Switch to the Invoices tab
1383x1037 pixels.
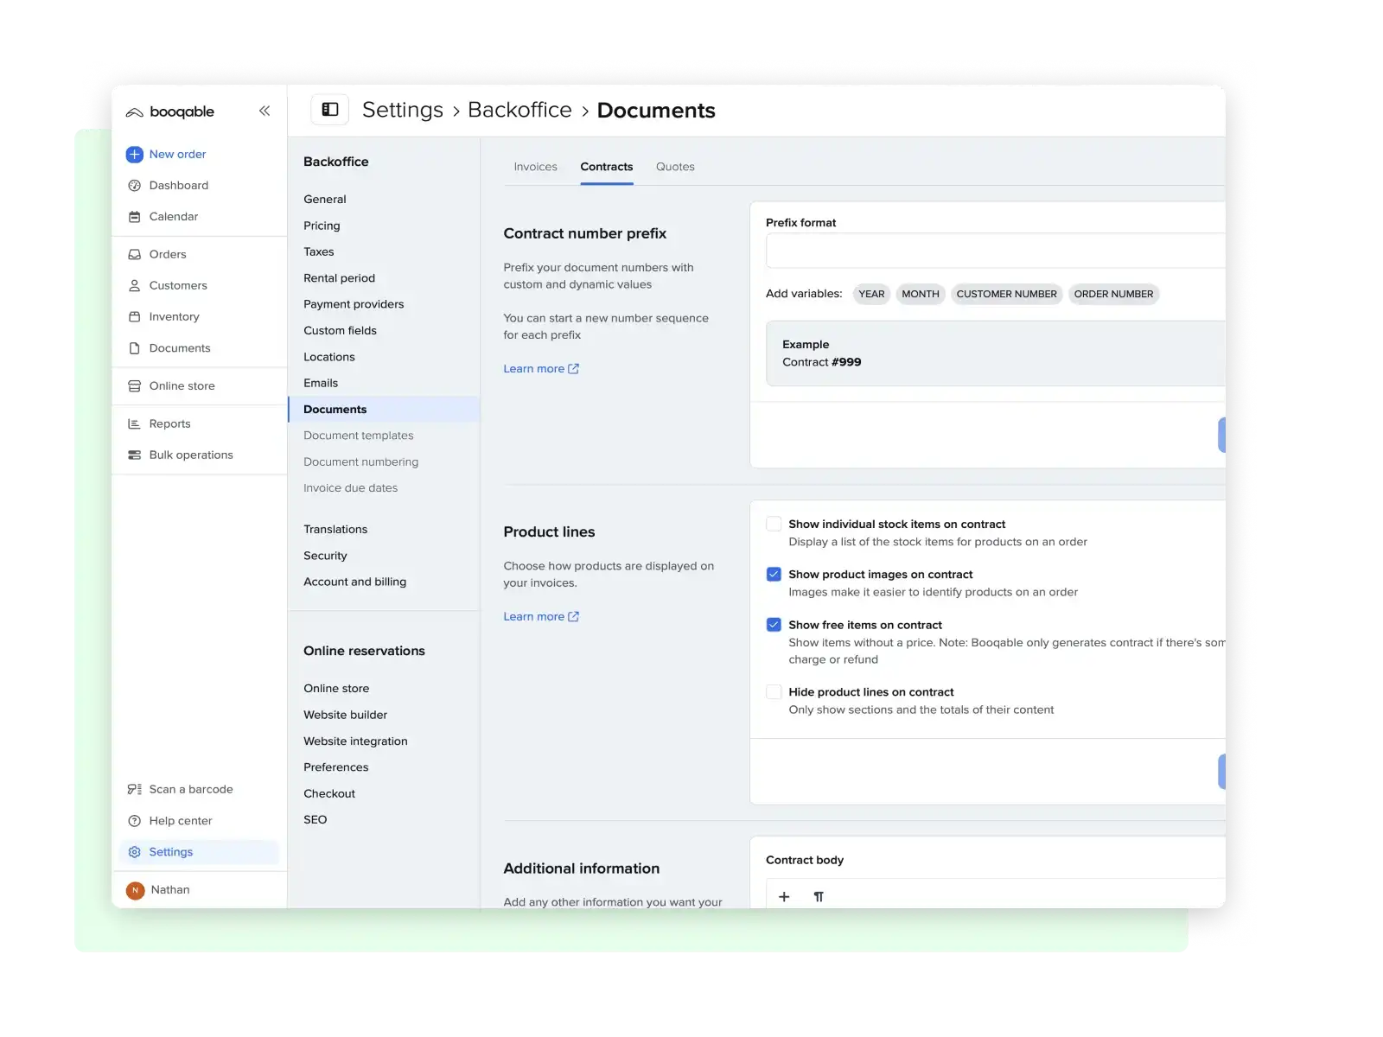[535, 167]
